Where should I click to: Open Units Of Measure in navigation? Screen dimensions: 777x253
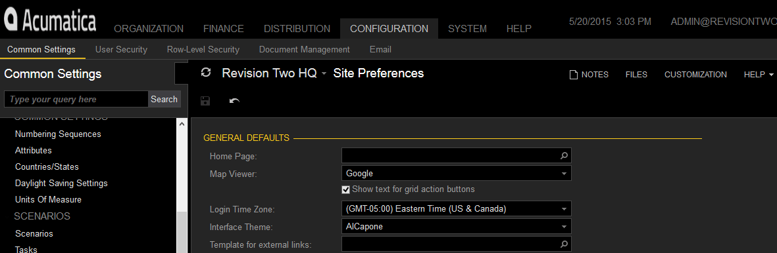48,200
